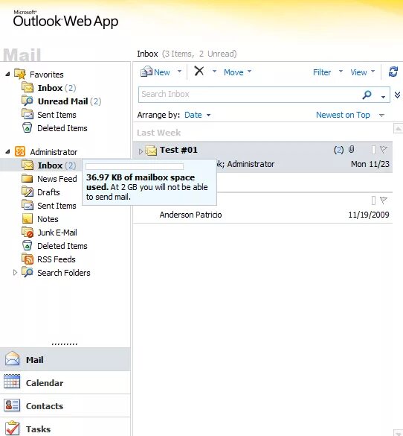Viewport: 403px width, 436px height.
Task: Click the Administrator Deleted Items bin icon
Action: click(27, 245)
